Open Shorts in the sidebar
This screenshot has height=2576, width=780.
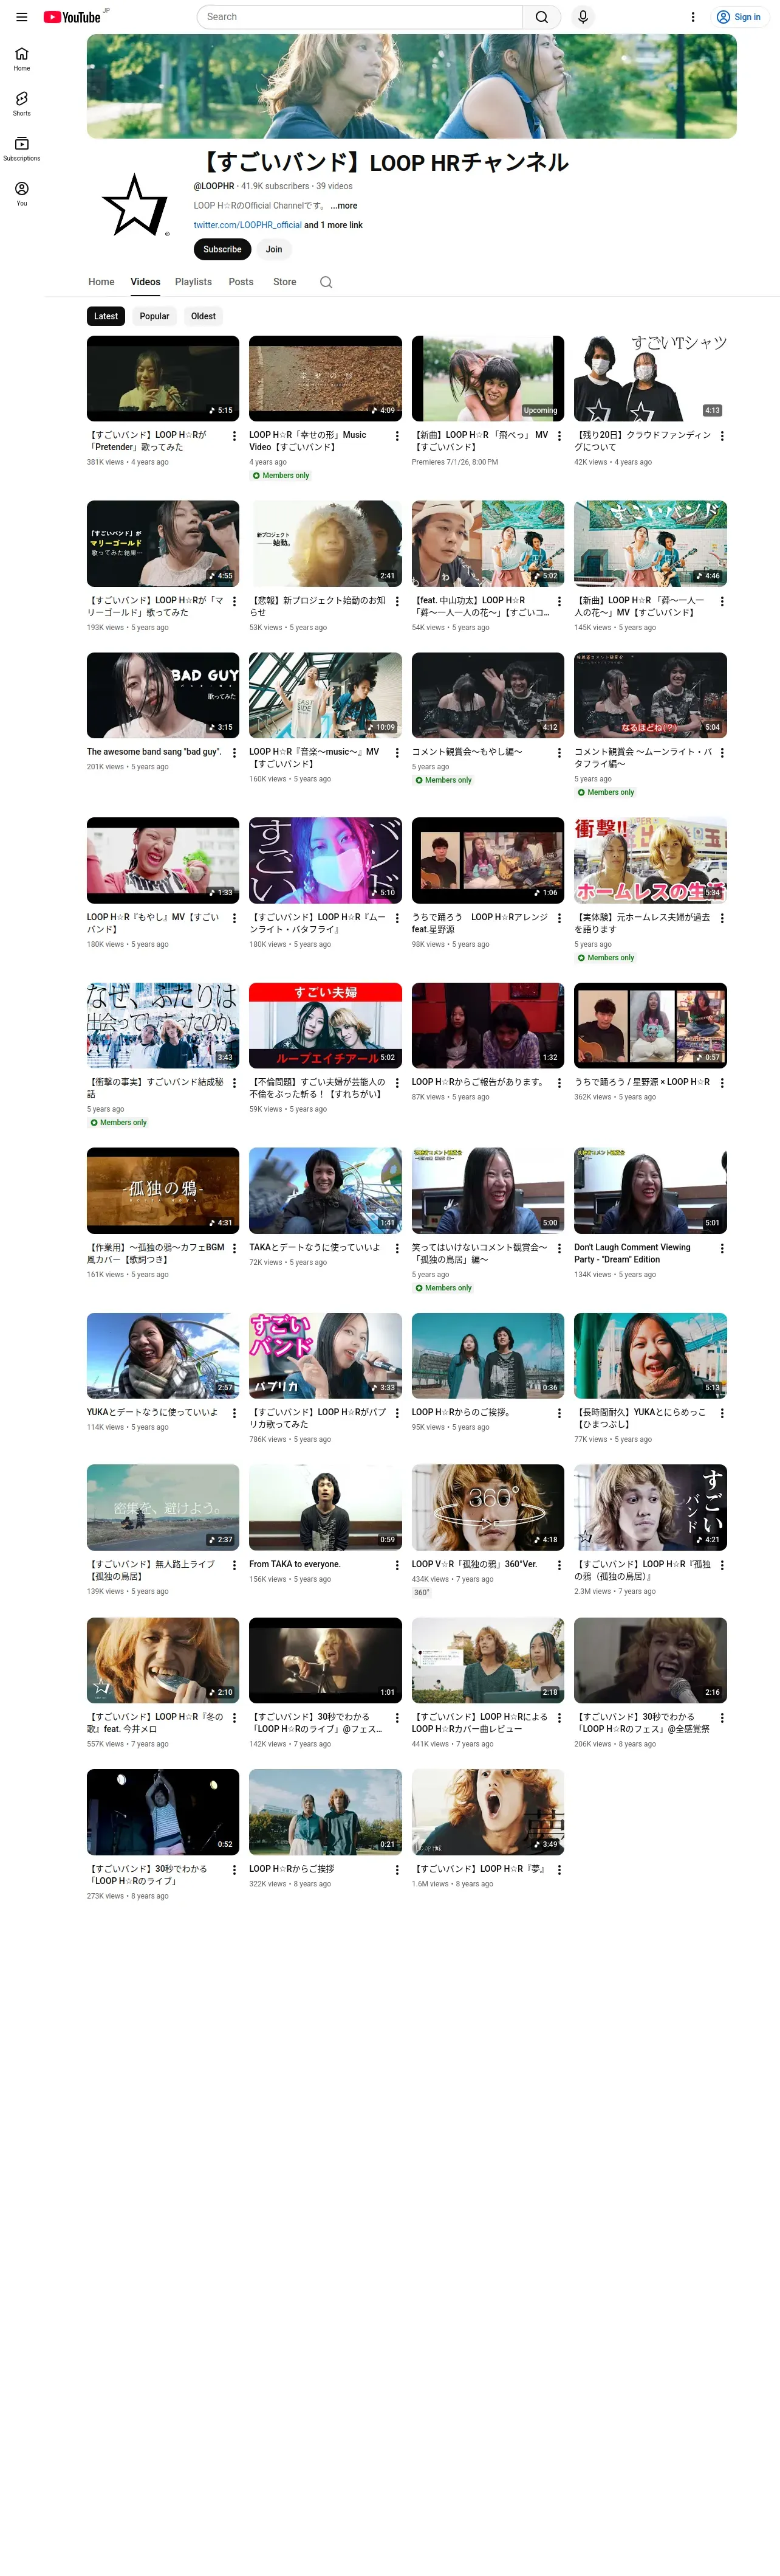[22, 104]
